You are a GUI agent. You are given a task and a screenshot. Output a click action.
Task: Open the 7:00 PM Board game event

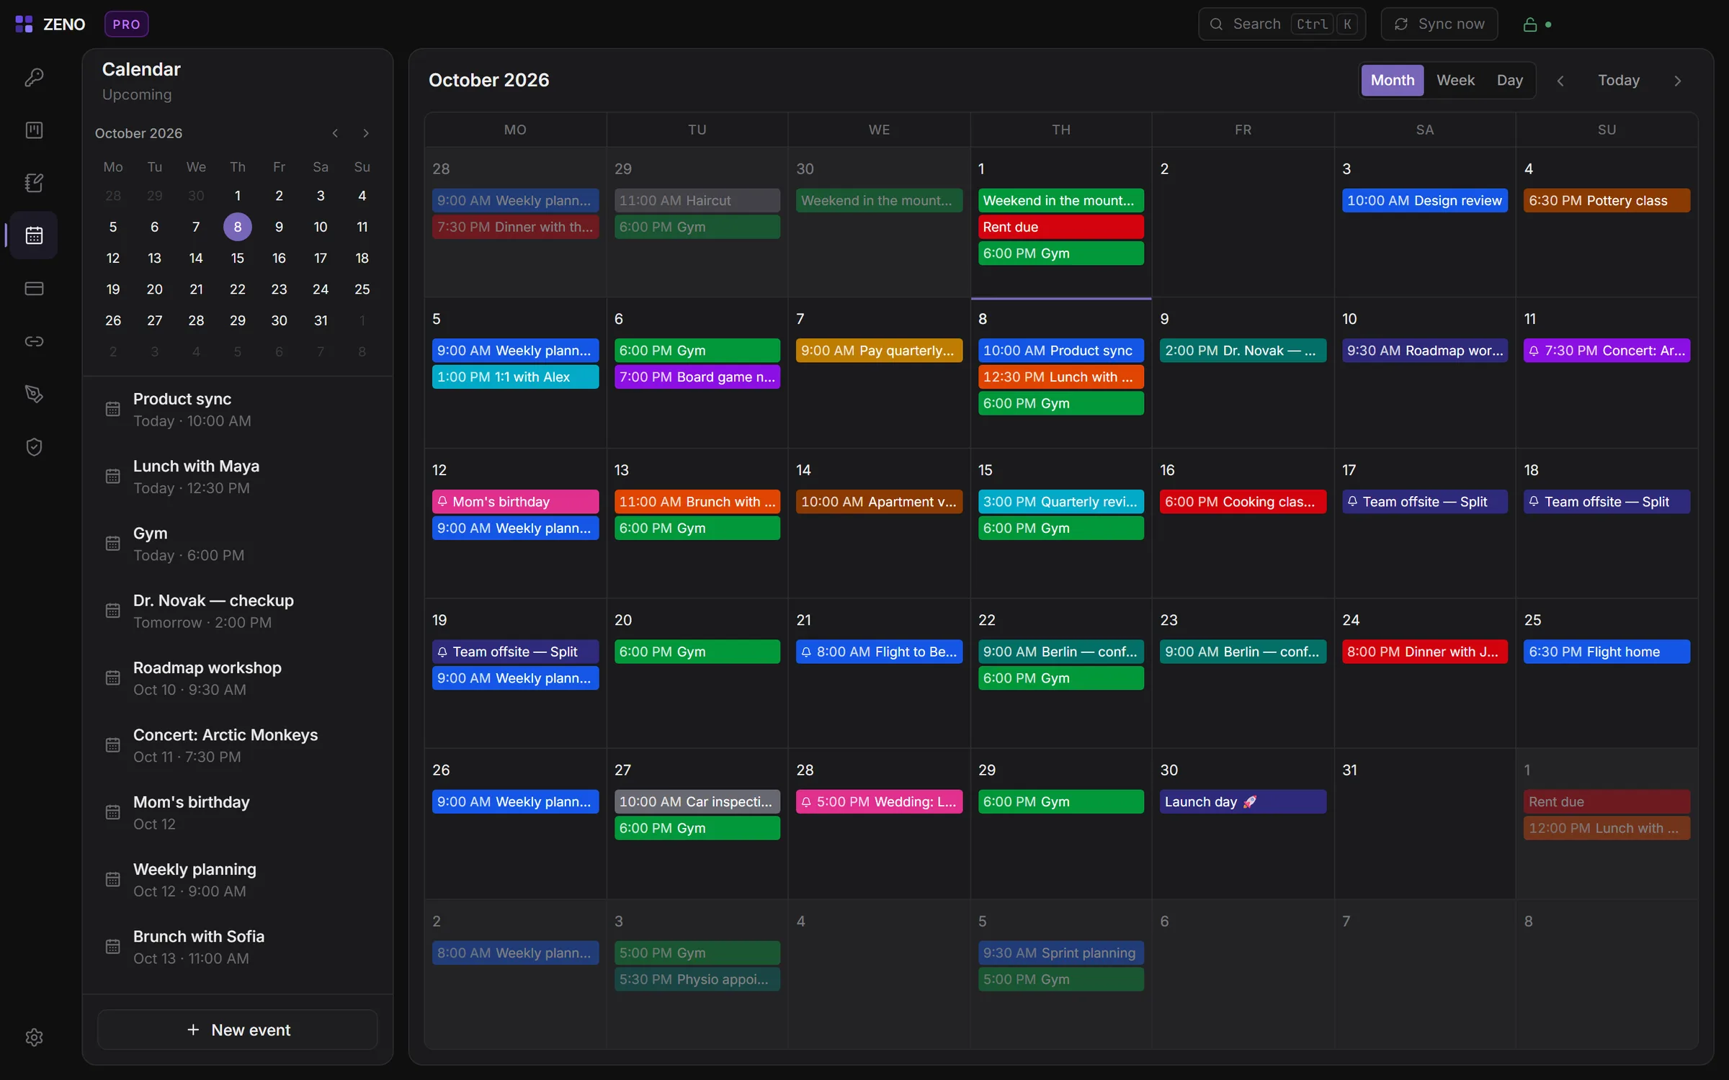(x=697, y=377)
